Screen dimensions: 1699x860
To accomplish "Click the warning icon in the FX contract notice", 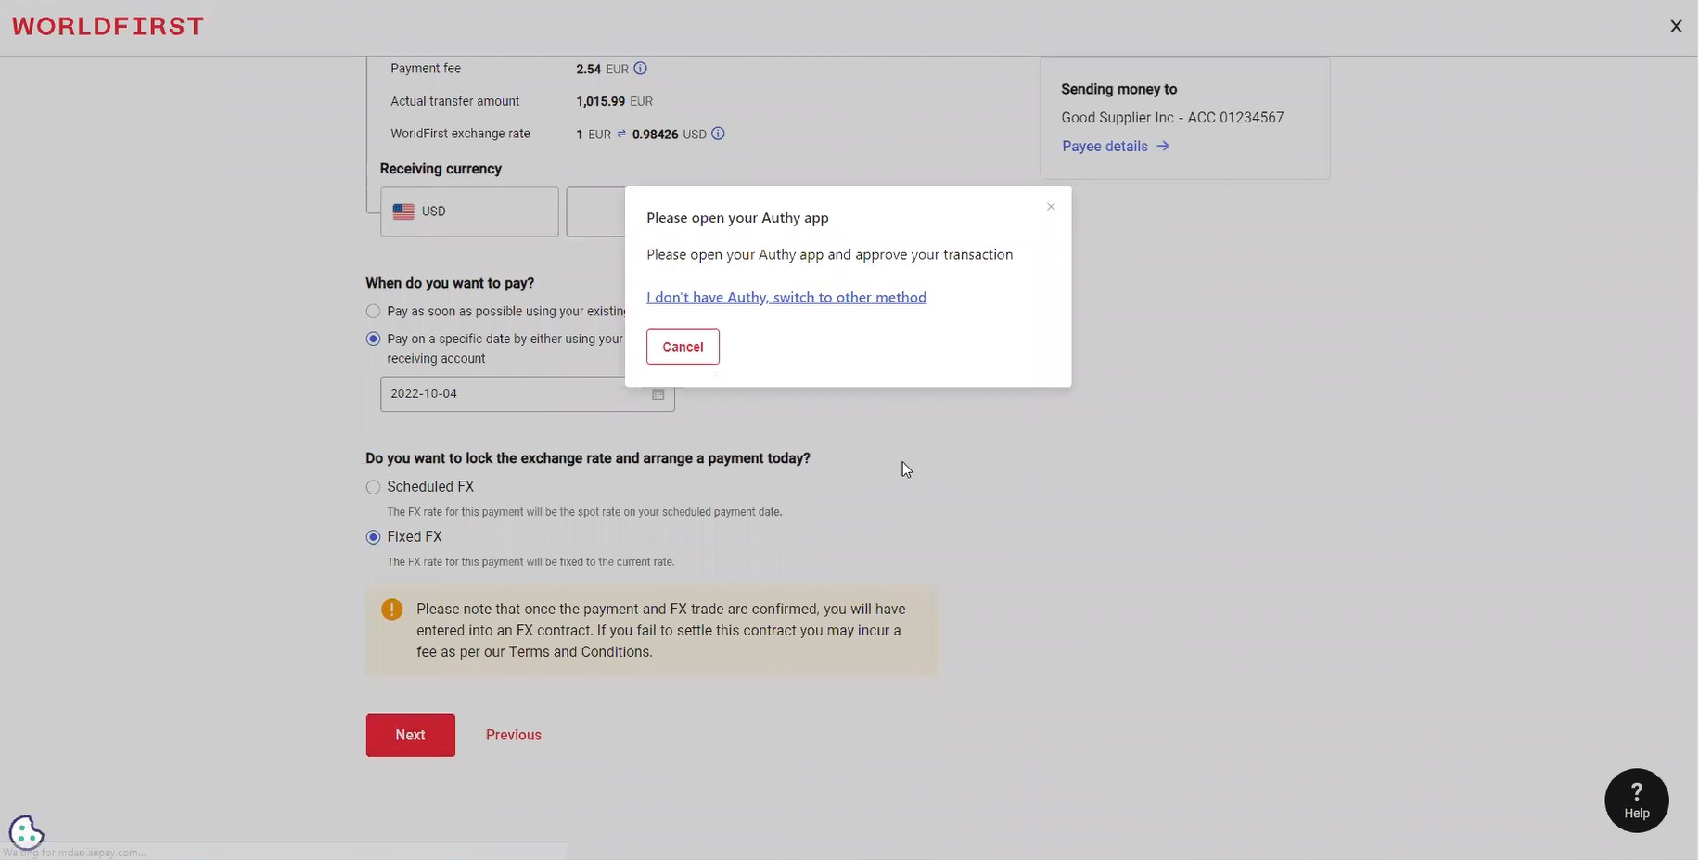I will coord(391,609).
